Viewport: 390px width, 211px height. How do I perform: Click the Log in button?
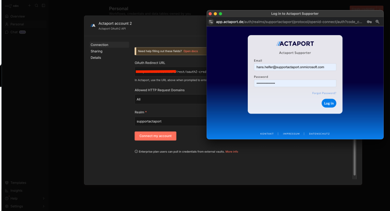(x=329, y=103)
